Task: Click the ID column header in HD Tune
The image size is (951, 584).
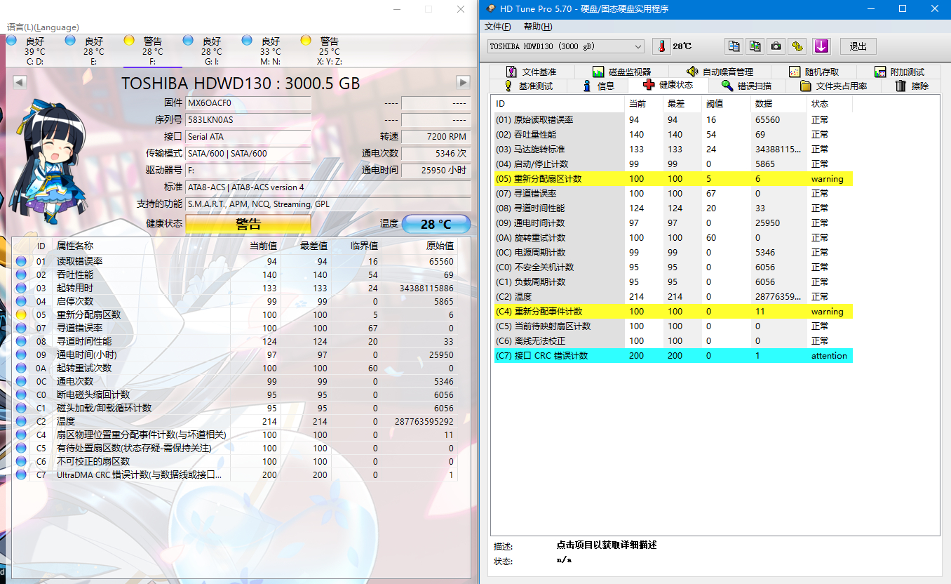Action: click(x=558, y=104)
